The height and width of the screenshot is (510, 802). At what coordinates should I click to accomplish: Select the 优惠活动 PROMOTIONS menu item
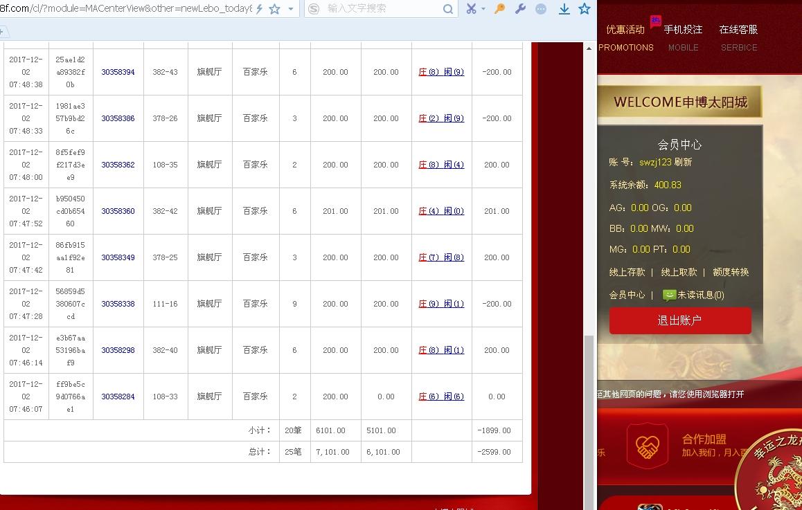pos(626,38)
